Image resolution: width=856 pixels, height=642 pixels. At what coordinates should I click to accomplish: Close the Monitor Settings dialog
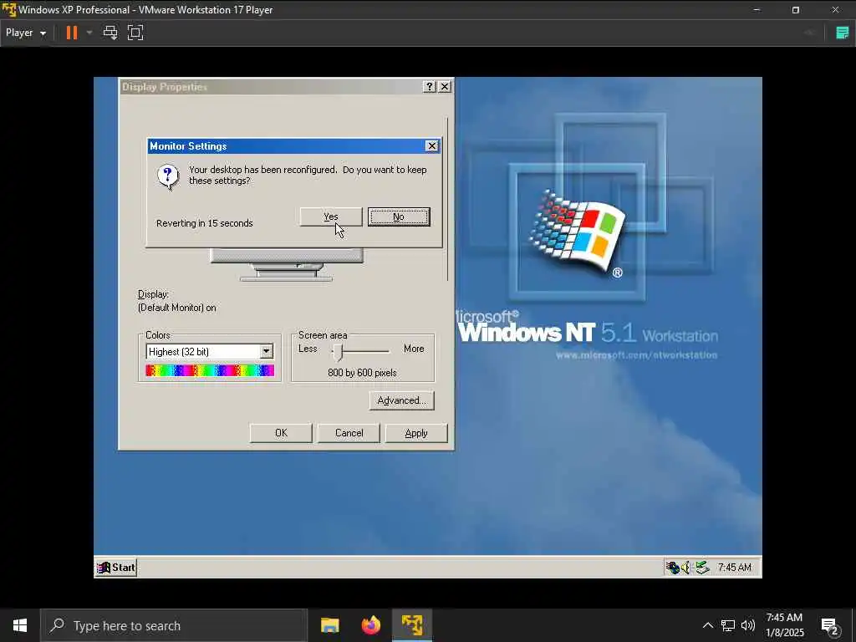tap(432, 145)
